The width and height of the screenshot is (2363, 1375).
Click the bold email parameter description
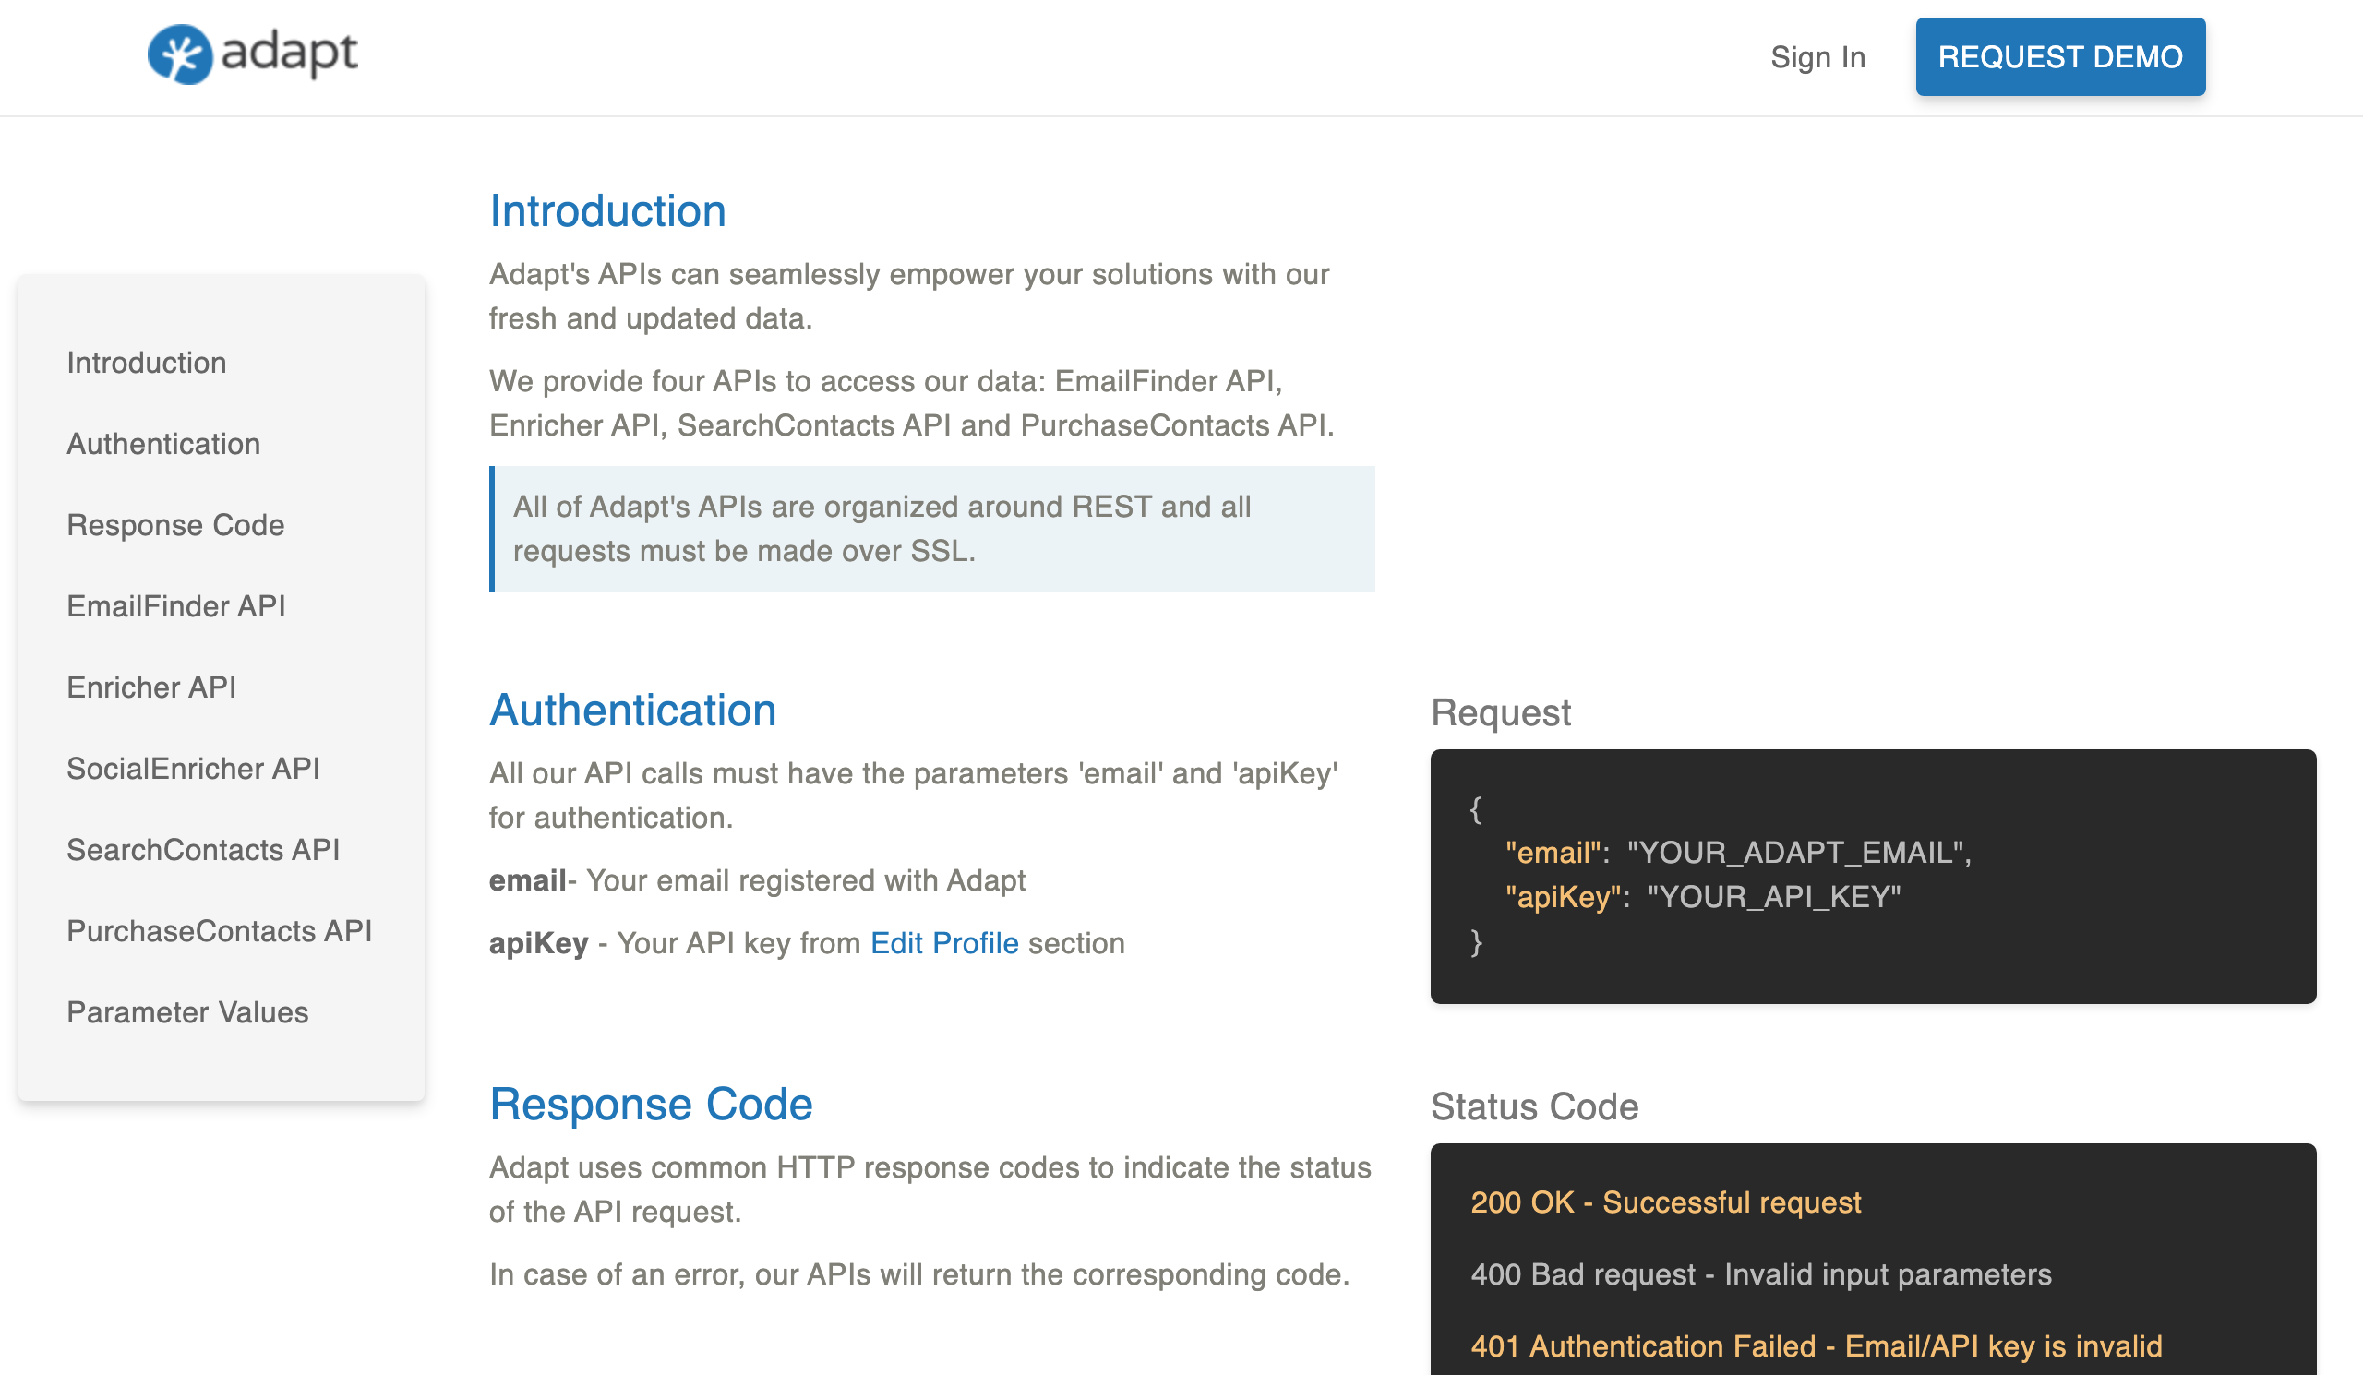point(757,881)
